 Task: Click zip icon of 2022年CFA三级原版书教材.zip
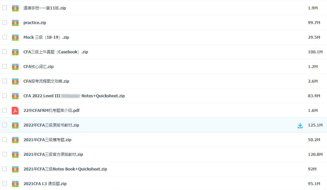click(x=15, y=125)
